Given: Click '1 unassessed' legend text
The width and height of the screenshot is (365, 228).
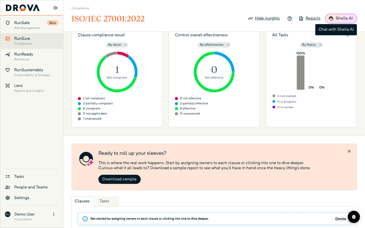Looking at the screenshot, I should click(x=92, y=119).
